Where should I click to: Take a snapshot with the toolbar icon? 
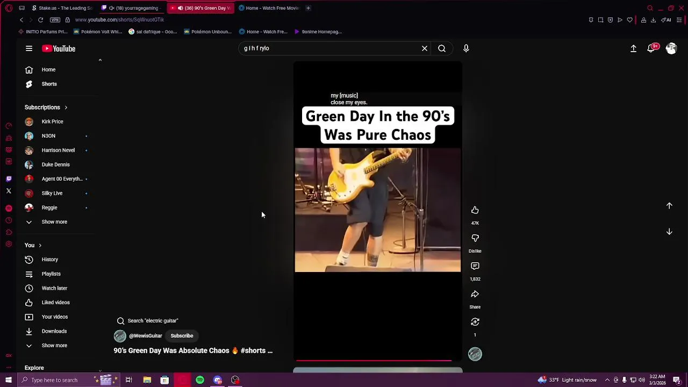(600, 20)
